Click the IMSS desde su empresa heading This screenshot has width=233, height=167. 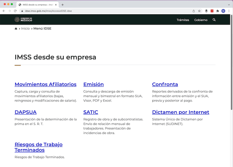point(55,57)
